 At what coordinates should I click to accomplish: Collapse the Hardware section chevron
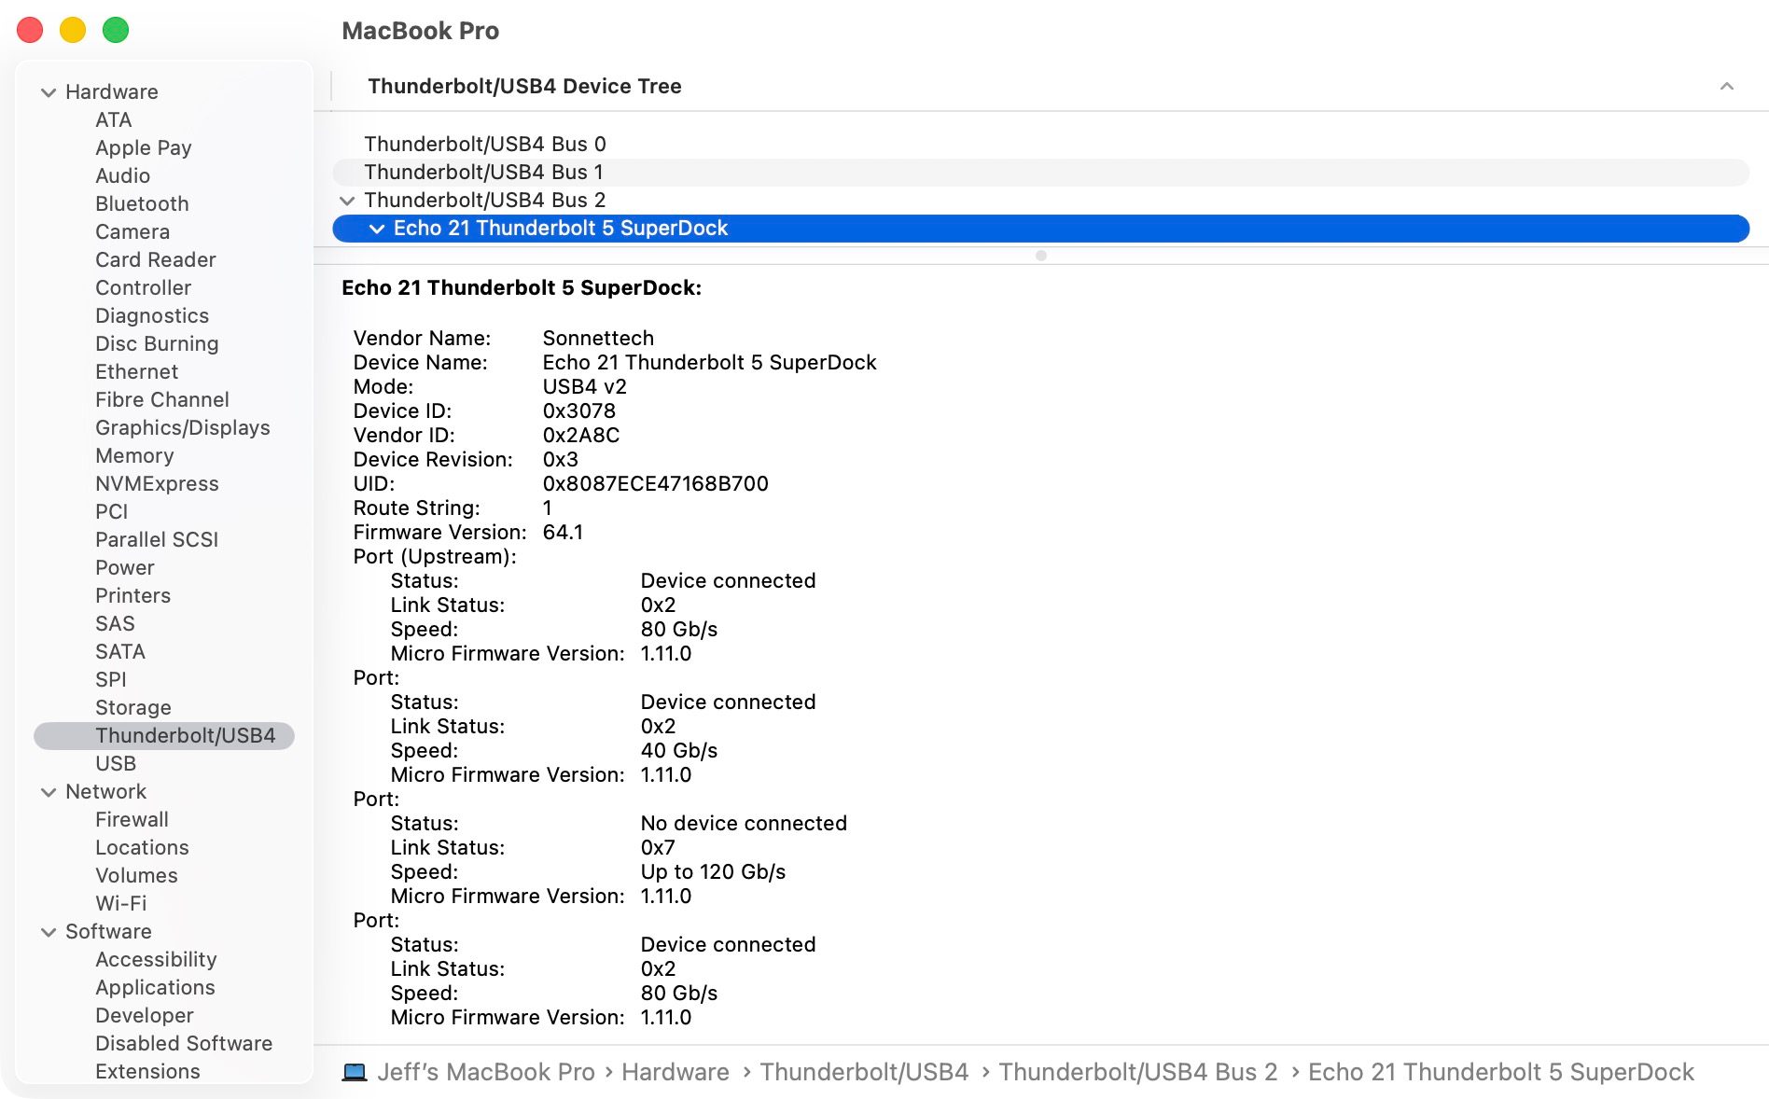(x=49, y=92)
